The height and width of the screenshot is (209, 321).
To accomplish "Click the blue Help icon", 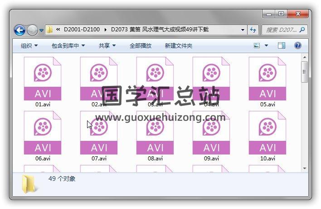I will coord(298,45).
